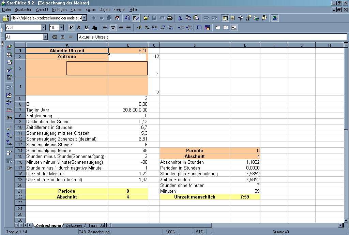The width and height of the screenshot is (349, 235).
Task: Switch to the Zeitzonen sheet tab
Action: pos(74,225)
